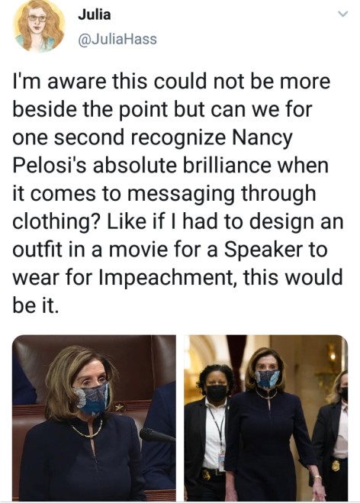The width and height of the screenshot is (360, 503).
Task: Expand the tweet options chevron
Action: coord(343,14)
